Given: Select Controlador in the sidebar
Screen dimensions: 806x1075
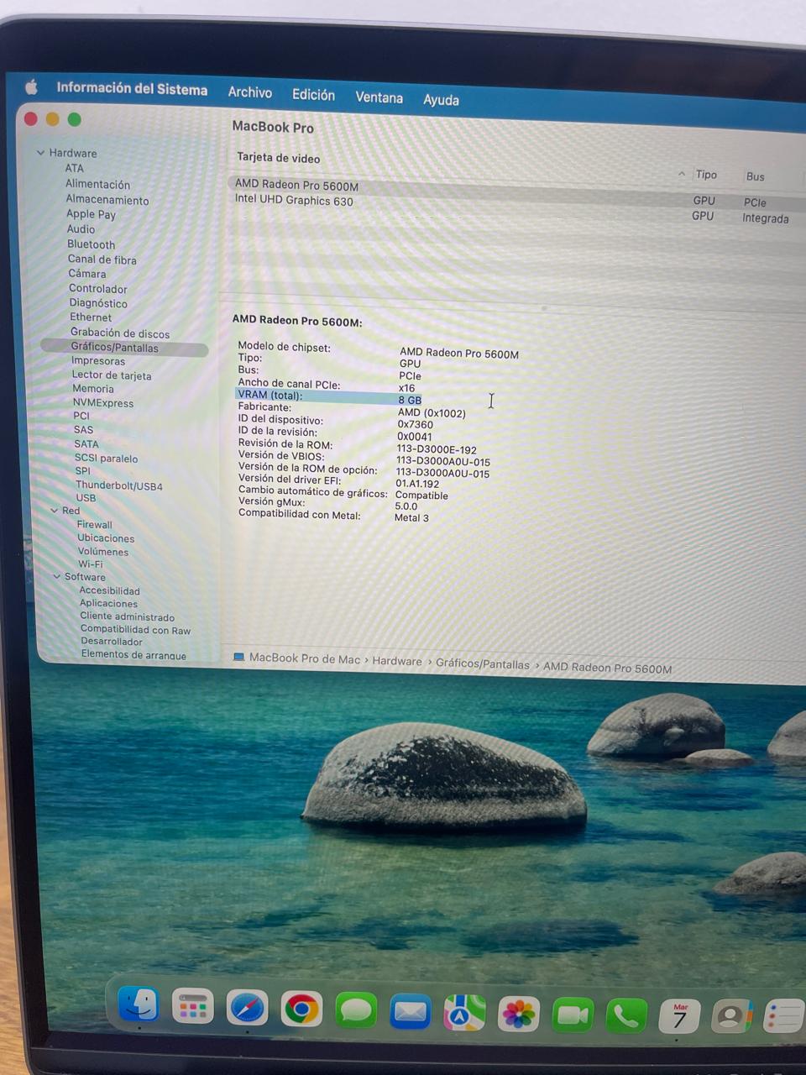Looking at the screenshot, I should click(x=98, y=289).
